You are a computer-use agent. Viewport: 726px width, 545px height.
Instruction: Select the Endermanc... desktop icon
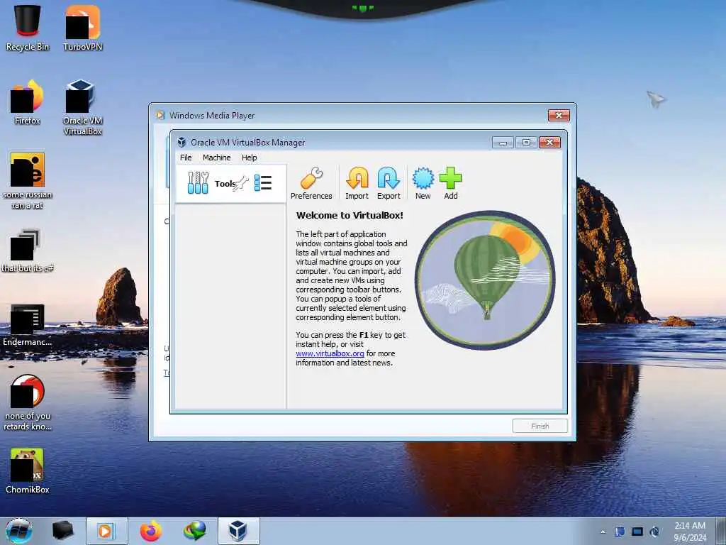tap(28, 324)
